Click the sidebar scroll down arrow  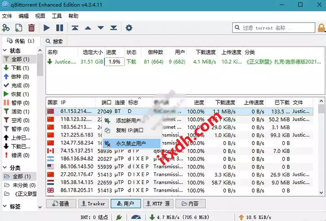pos(40,207)
